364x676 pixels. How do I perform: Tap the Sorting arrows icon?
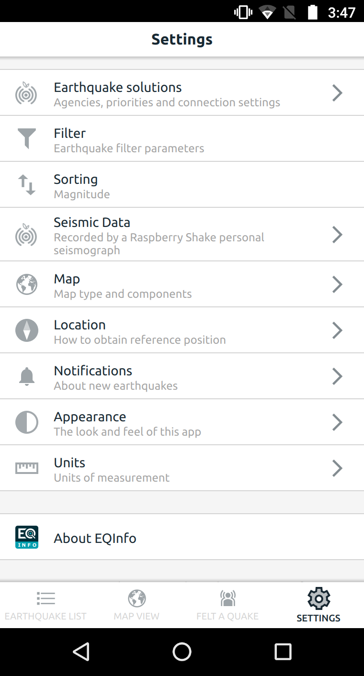[26, 185]
